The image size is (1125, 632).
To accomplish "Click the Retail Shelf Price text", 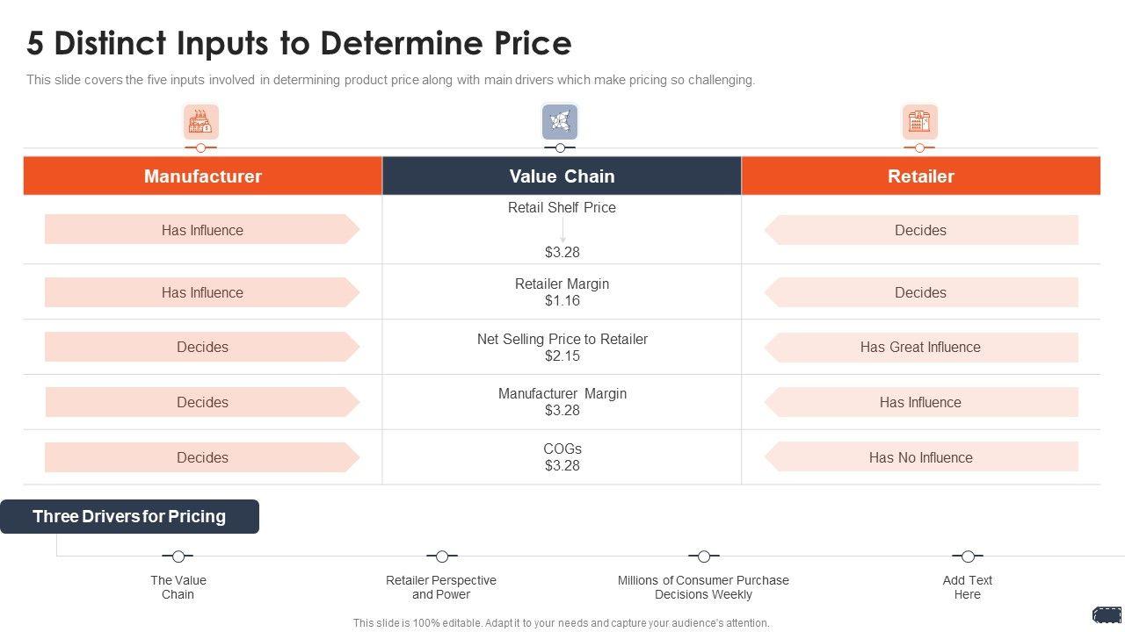I will click(x=562, y=208).
